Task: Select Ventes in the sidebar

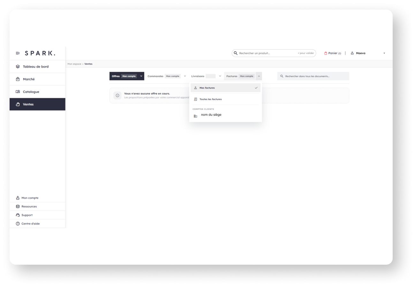Action: pyautogui.click(x=37, y=104)
